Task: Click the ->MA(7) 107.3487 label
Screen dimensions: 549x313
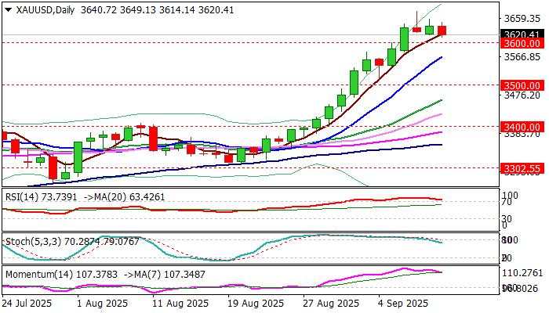Action: [x=165, y=274]
